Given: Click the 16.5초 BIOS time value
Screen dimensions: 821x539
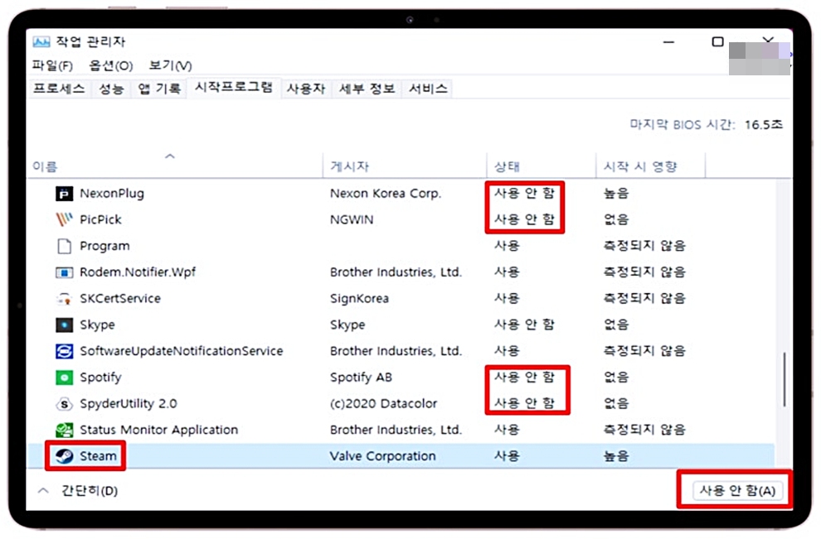Looking at the screenshot, I should click(764, 125).
